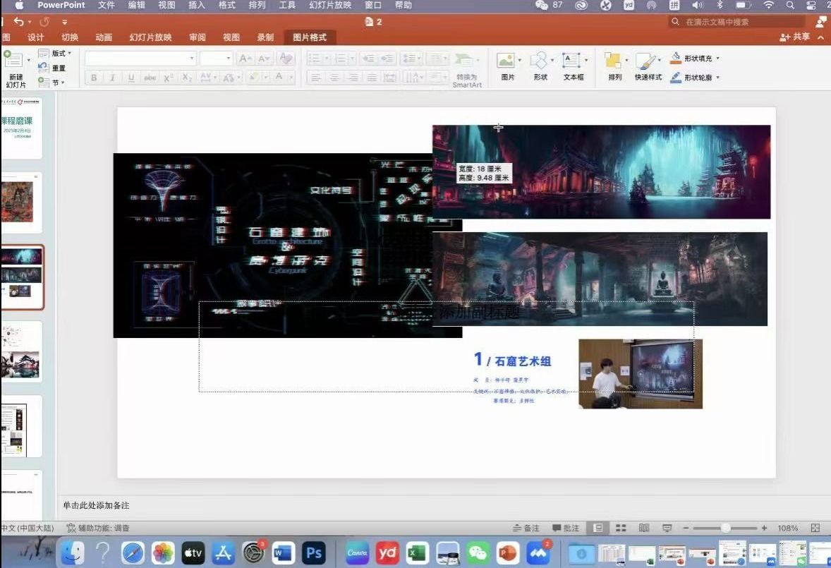Click the Shape Fill paint bucket icon
The image size is (831, 568).
[x=675, y=59]
